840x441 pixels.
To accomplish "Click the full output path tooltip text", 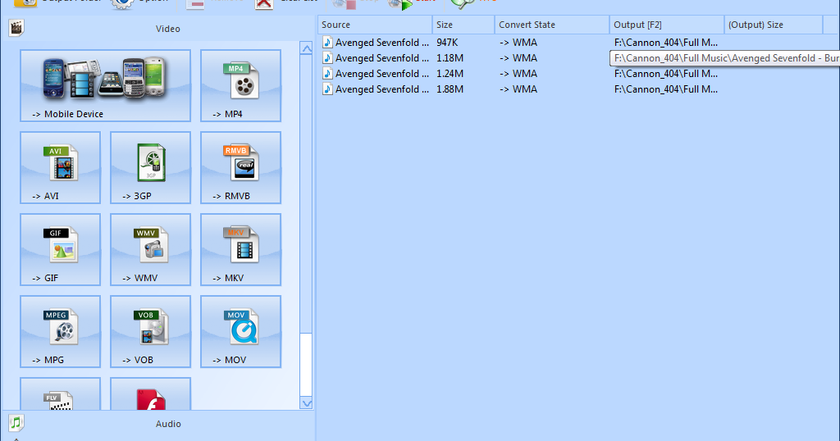I will (725, 58).
